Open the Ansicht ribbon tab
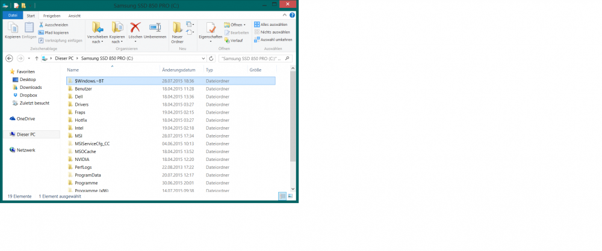The image size is (602, 251). tap(75, 15)
